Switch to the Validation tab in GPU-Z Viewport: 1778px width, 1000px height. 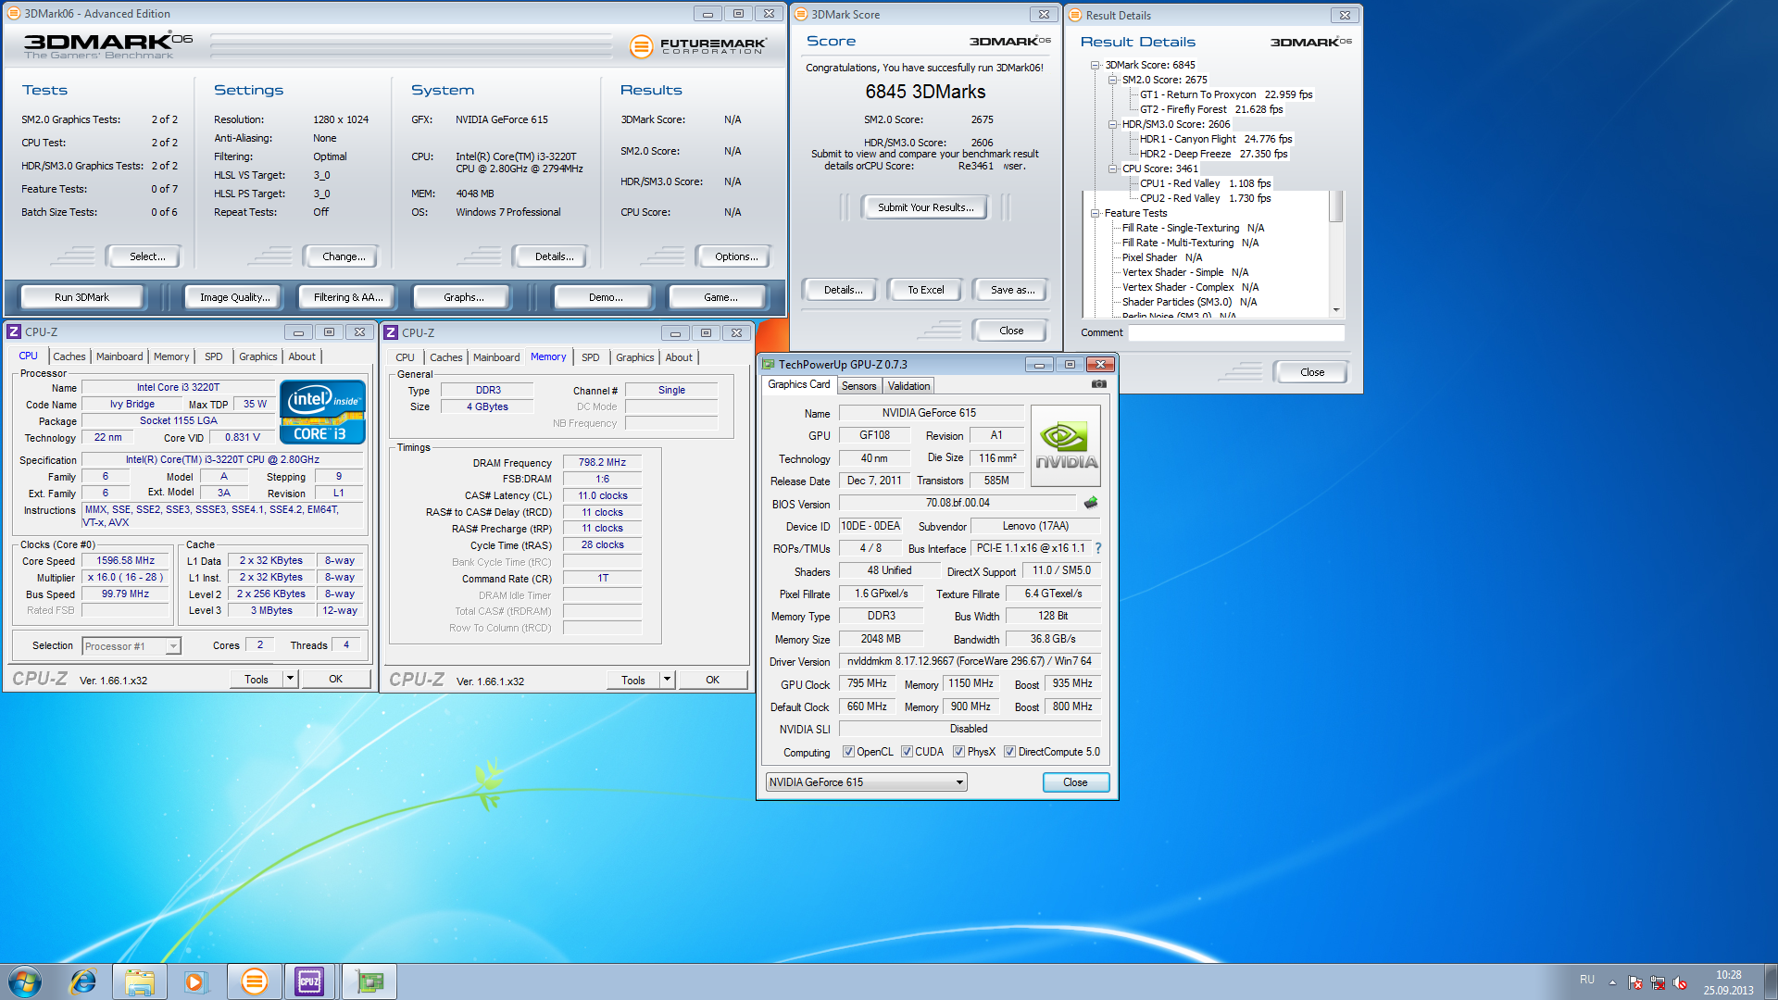(x=908, y=386)
